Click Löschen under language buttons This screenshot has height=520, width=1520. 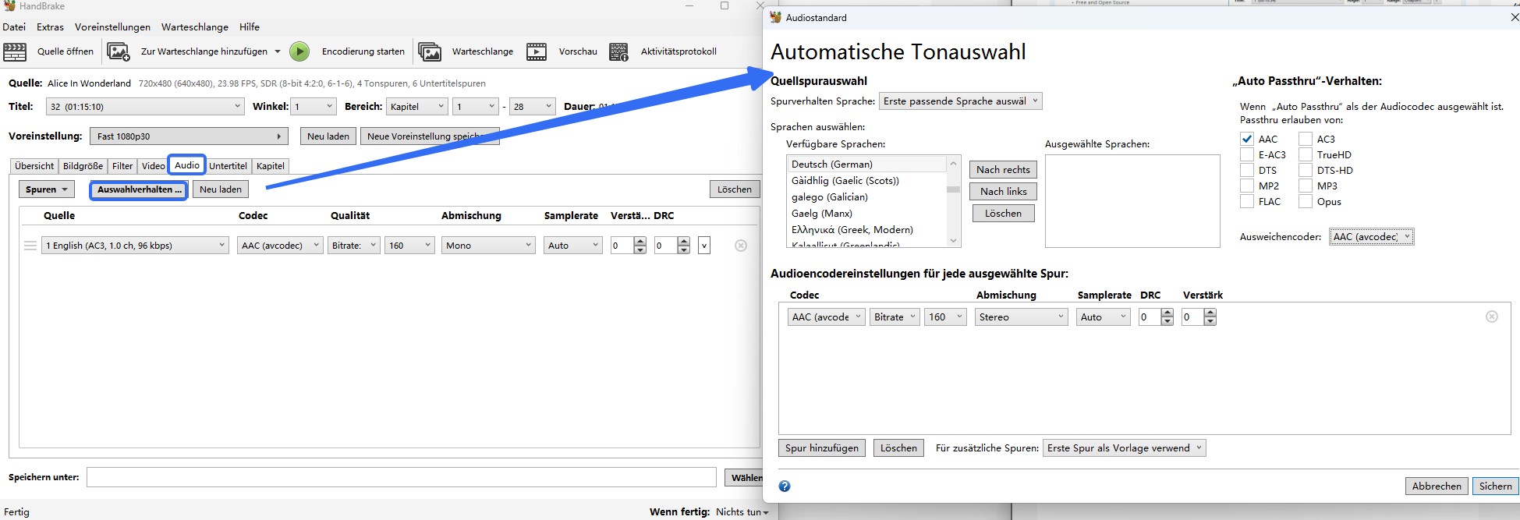1003,214
